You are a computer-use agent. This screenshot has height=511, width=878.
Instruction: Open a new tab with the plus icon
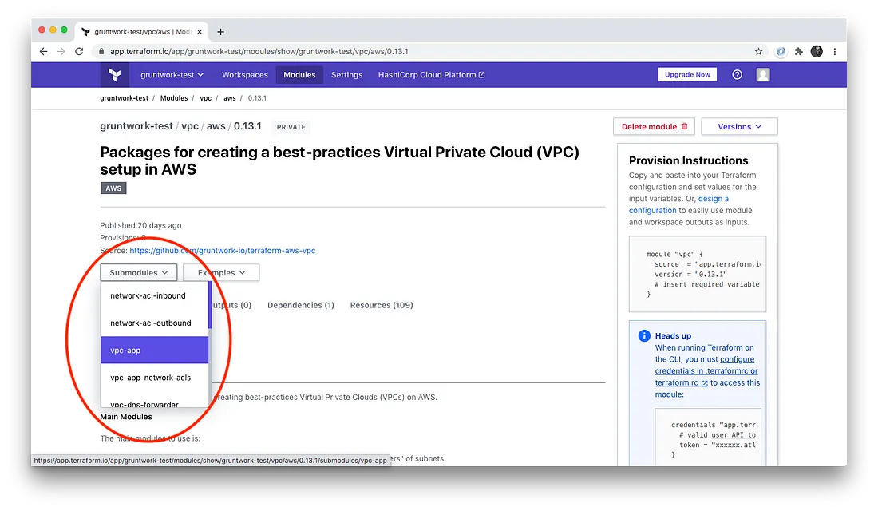tap(220, 32)
